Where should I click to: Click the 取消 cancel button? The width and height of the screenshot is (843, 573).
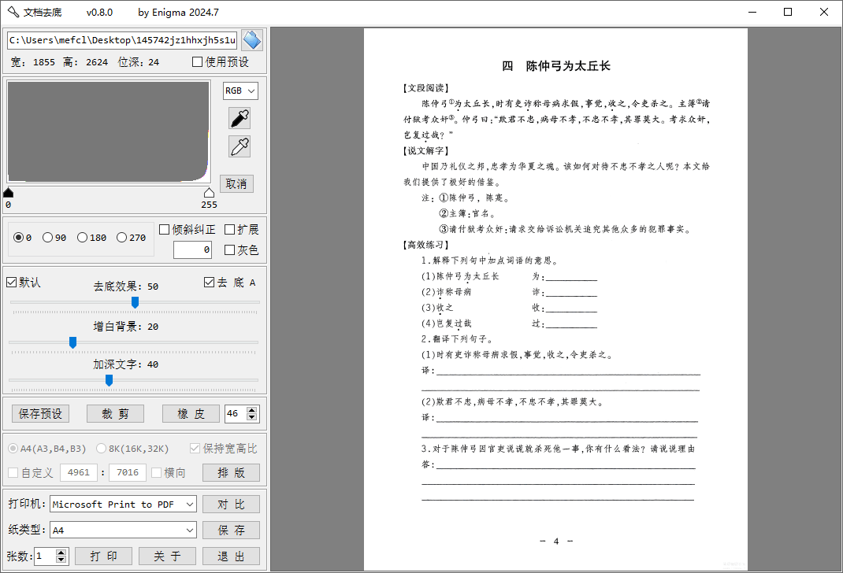click(x=236, y=183)
